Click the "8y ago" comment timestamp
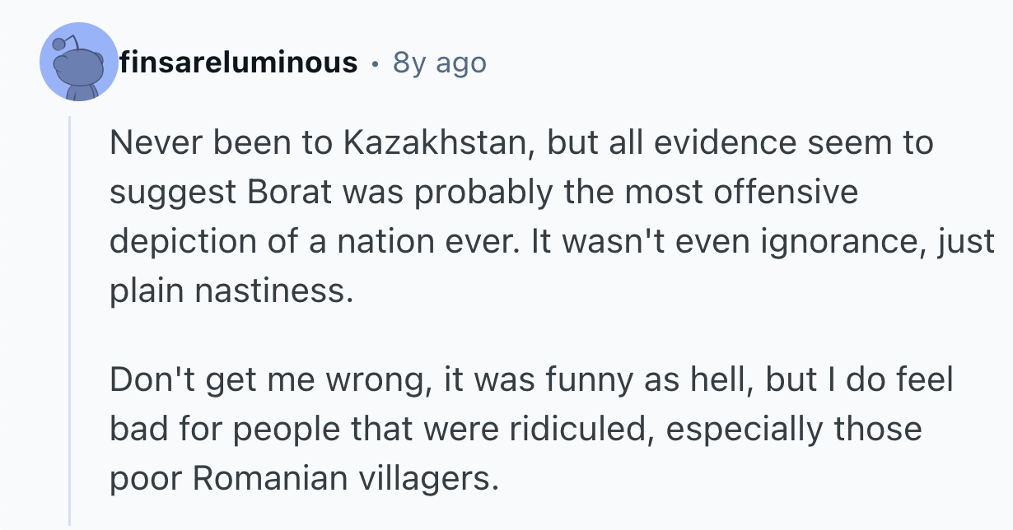Image resolution: width=1013 pixels, height=530 pixels. point(440,63)
